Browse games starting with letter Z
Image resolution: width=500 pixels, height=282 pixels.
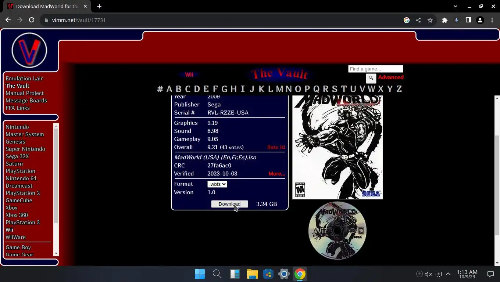click(x=399, y=89)
